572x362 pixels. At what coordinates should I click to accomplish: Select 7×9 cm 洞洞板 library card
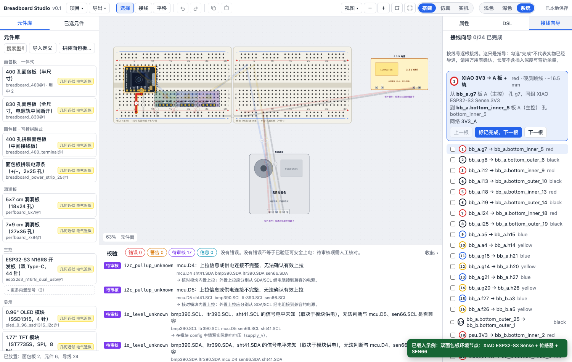[x=49, y=231]
